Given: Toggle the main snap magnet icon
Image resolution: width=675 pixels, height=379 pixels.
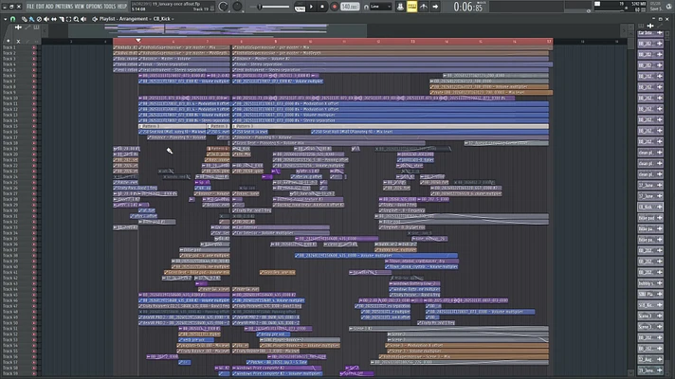Looking at the screenshot, I should pyautogui.click(x=366, y=7).
